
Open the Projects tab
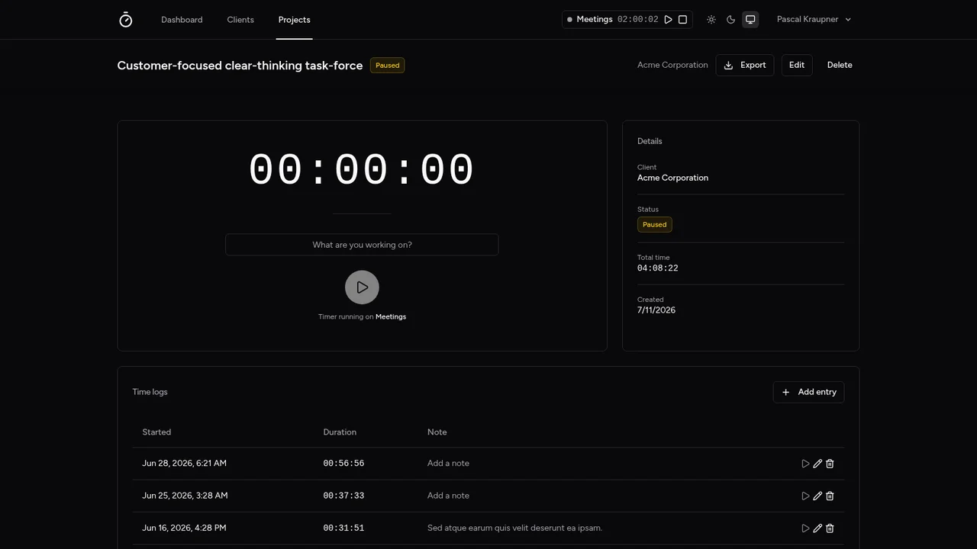click(x=294, y=20)
